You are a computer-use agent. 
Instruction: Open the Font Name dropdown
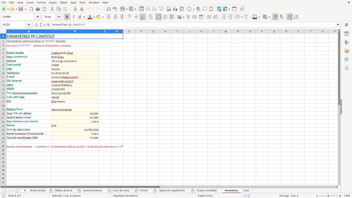tap(38, 17)
